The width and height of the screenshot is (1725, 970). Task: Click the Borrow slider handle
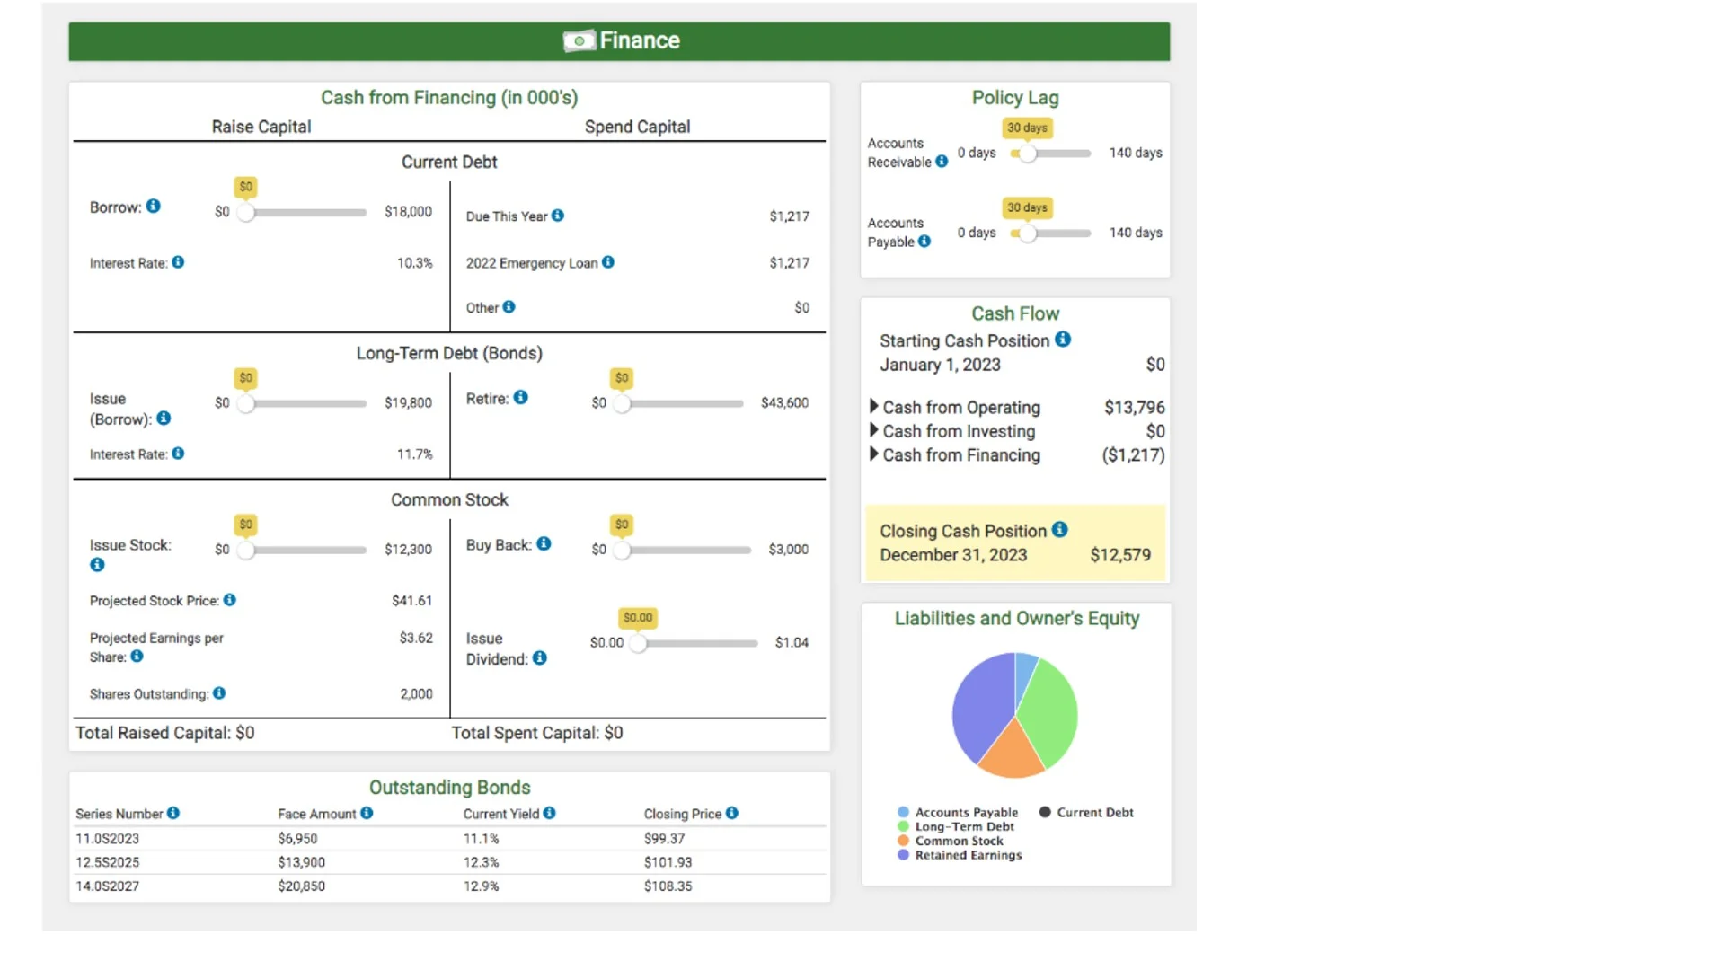tap(245, 213)
